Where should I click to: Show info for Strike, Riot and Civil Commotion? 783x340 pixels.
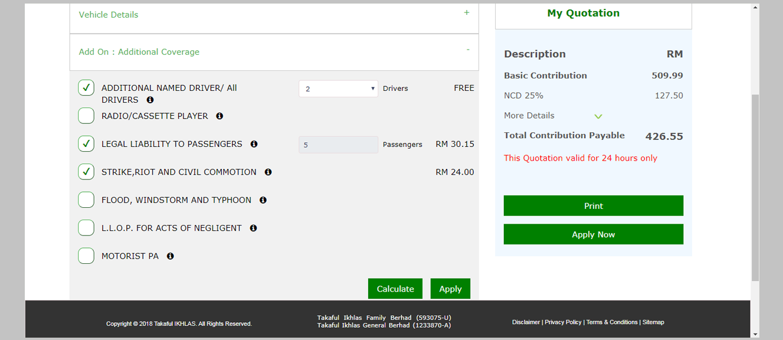pyautogui.click(x=268, y=172)
